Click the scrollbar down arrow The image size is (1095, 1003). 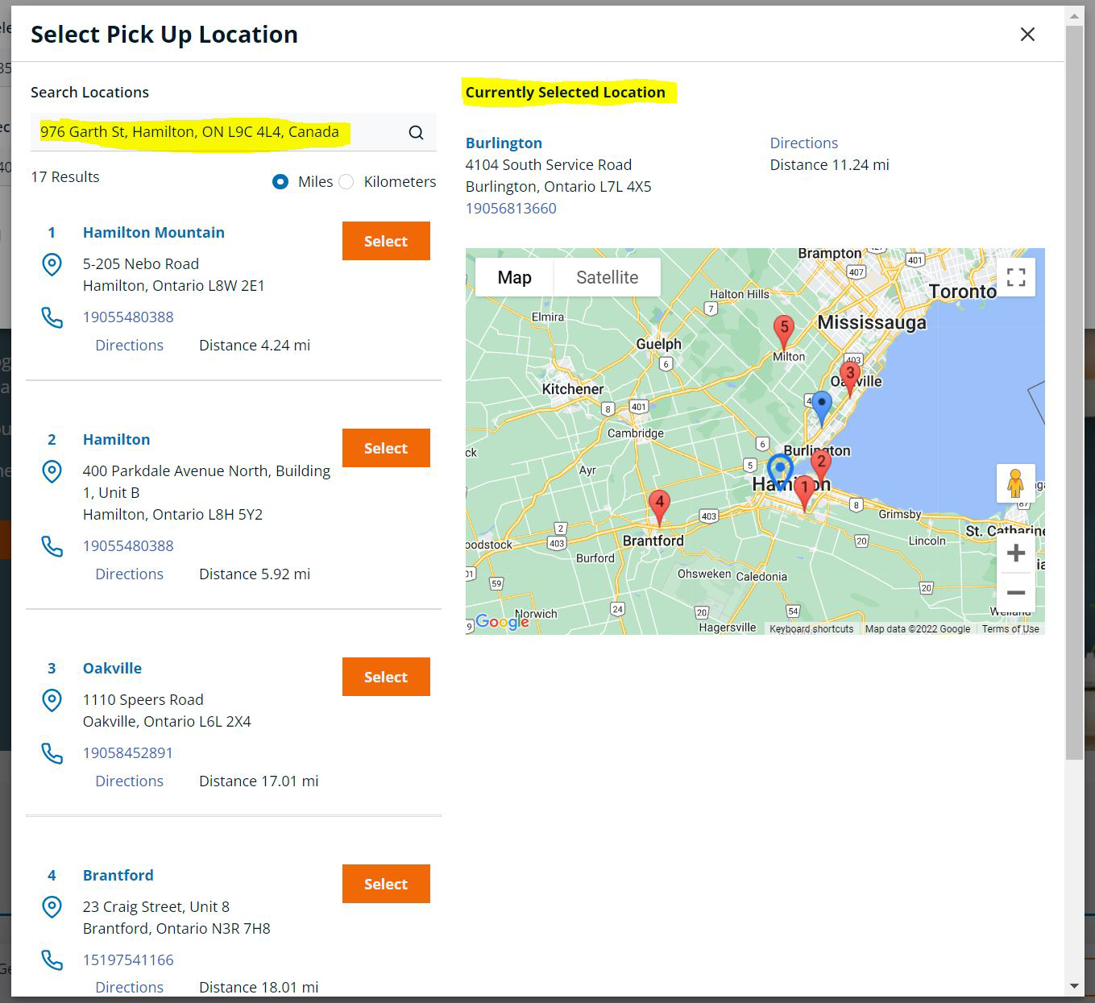[x=1074, y=986]
